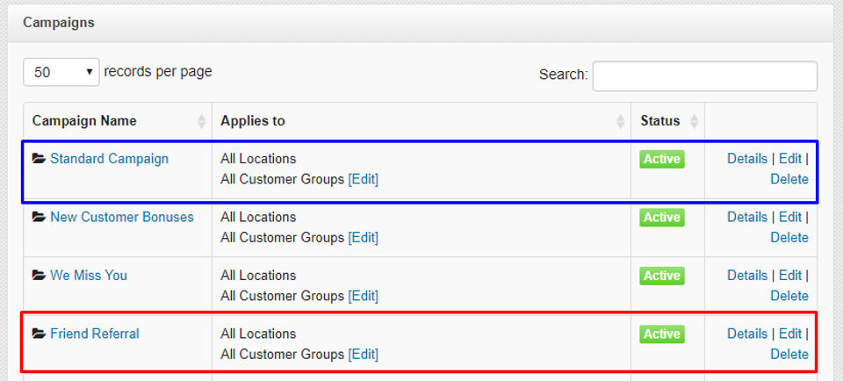Click the folder icon beside We Miss You
This screenshot has height=381, width=843.
[39, 276]
